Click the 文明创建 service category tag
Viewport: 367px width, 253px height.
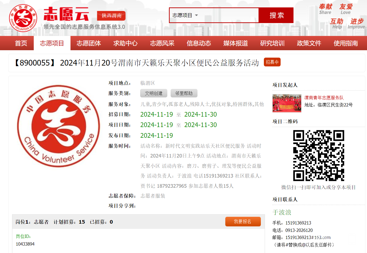154,93
